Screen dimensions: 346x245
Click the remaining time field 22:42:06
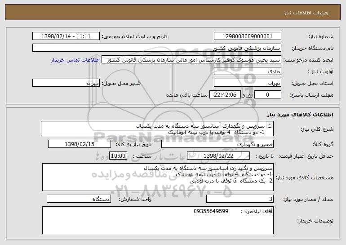(x=225, y=95)
